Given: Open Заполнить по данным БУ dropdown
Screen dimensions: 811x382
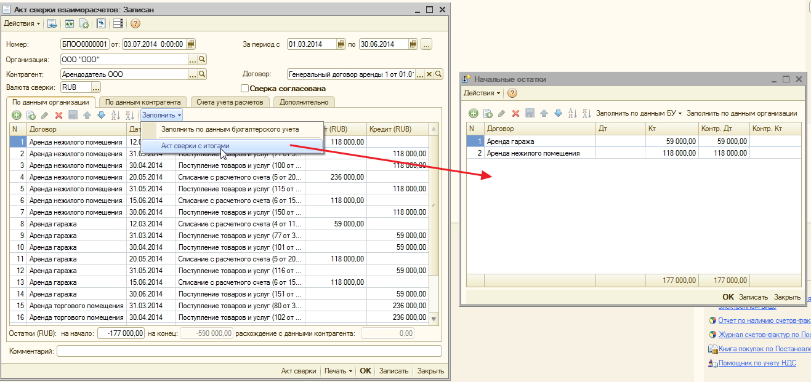Looking at the screenshot, I should pos(639,113).
